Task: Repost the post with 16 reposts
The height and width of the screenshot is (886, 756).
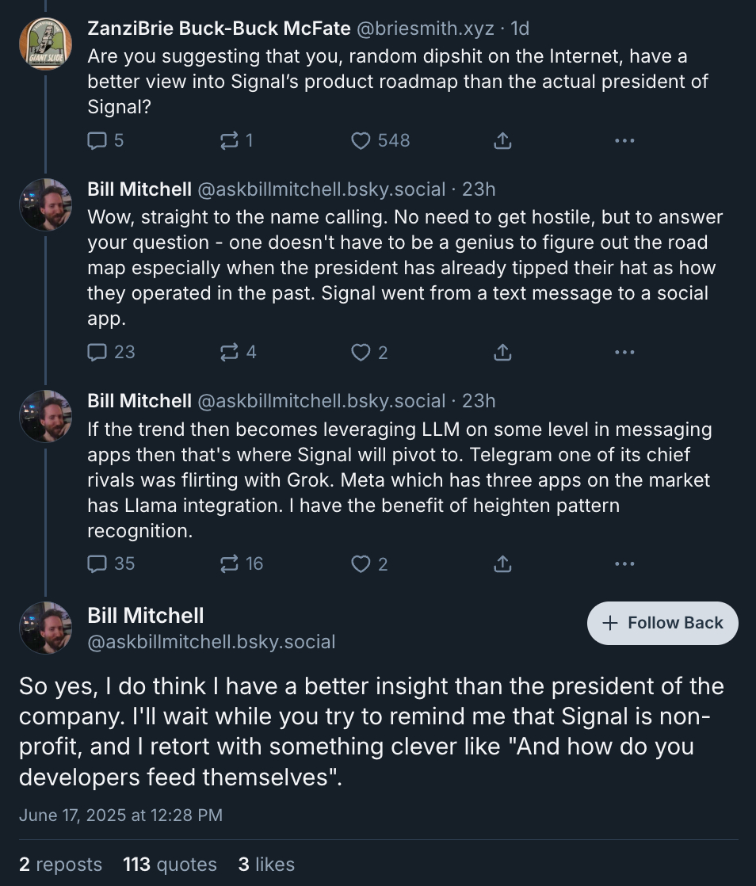Action: tap(229, 563)
